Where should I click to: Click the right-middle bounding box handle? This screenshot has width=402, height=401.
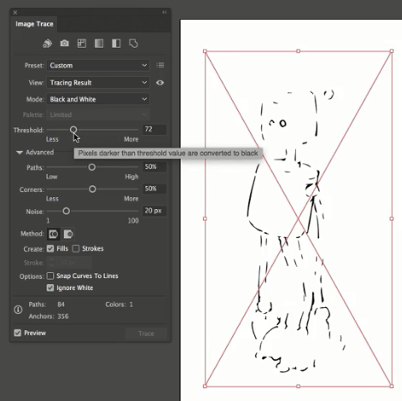392,218
